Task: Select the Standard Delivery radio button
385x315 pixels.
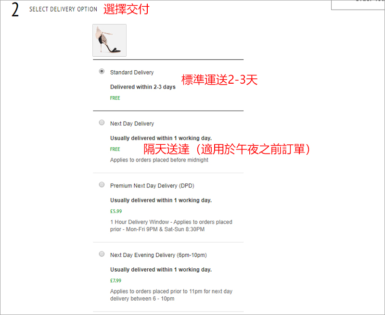Action: click(x=102, y=71)
